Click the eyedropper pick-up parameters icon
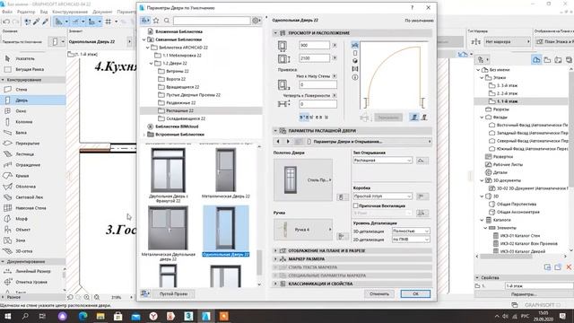 [x=37, y=22]
